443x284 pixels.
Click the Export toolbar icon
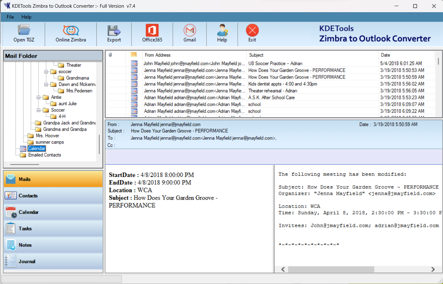point(114,30)
